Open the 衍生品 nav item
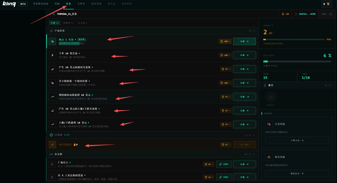The height and width of the screenshot is (183, 337). (x=111, y=4)
